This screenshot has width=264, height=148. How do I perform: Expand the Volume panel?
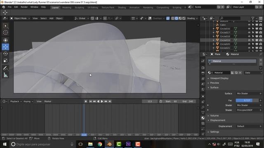(214, 116)
